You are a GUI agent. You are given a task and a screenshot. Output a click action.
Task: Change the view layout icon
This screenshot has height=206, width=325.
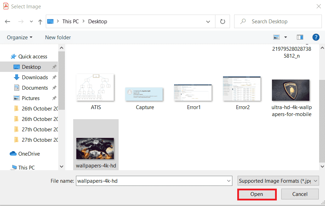[x=276, y=37]
